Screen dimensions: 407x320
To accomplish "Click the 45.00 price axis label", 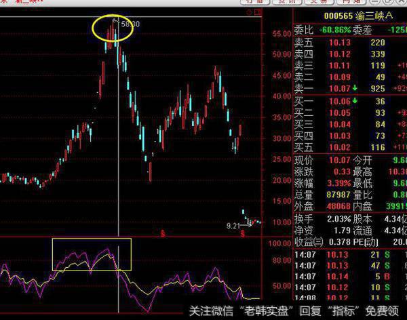I will pyautogui.click(x=282, y=75).
